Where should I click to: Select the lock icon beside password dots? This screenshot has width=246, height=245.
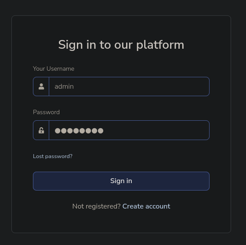(x=41, y=130)
